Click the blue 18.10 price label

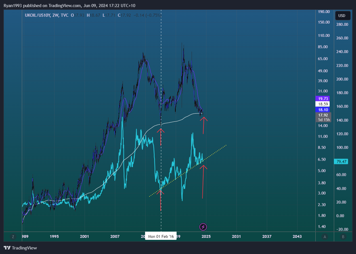coord(323,110)
